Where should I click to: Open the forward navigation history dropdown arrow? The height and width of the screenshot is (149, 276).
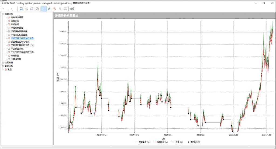click(16, 9)
